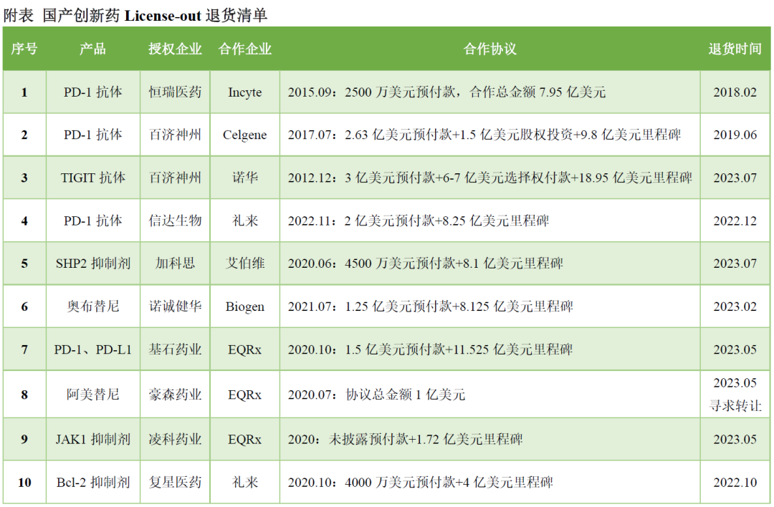774x507 pixels.
Task: Click the 授权企业 column header
Action: tap(175, 49)
